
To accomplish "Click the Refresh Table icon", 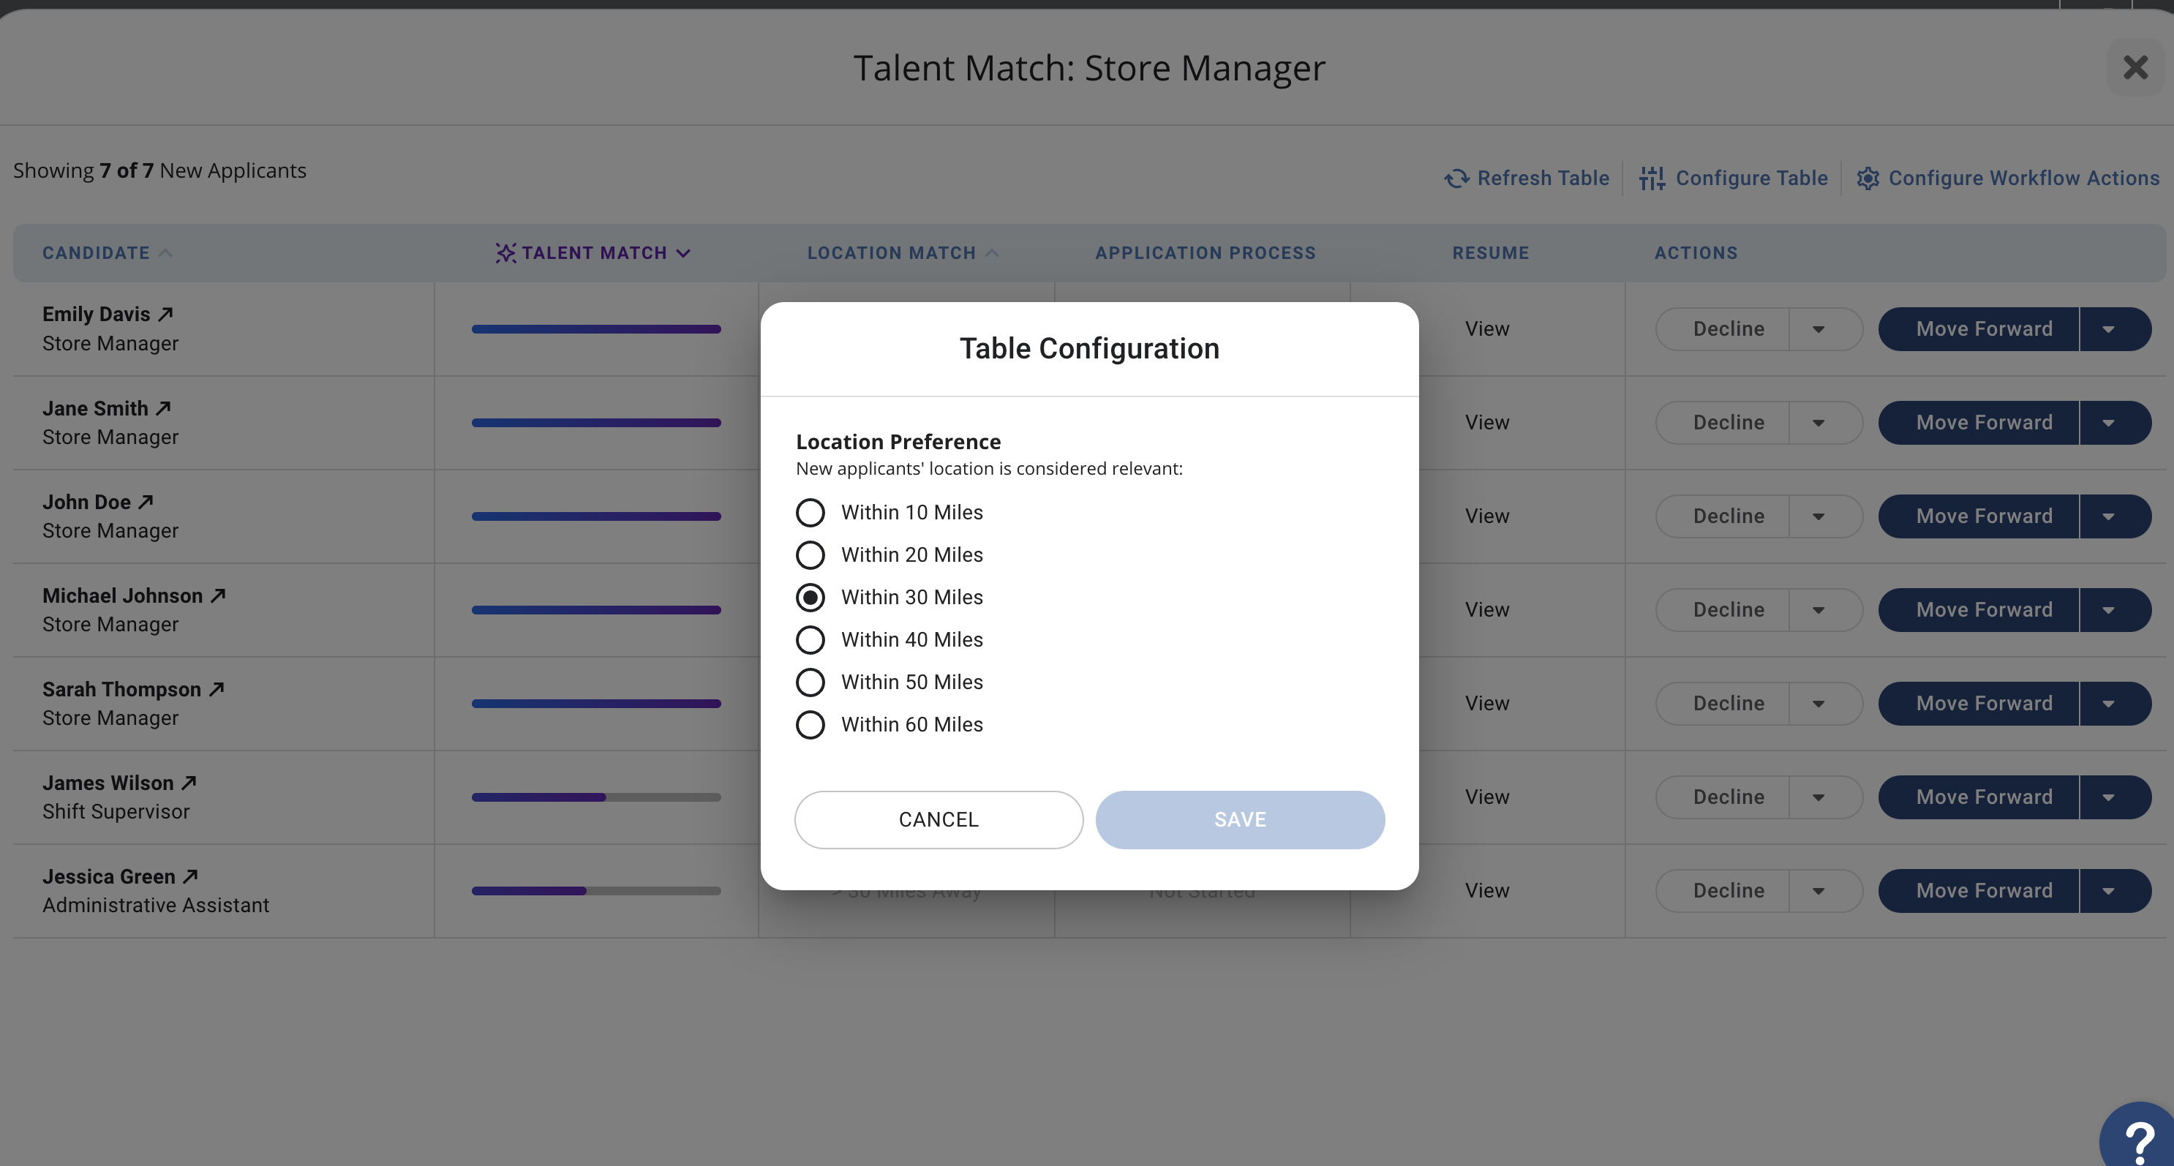I will click(x=1456, y=178).
